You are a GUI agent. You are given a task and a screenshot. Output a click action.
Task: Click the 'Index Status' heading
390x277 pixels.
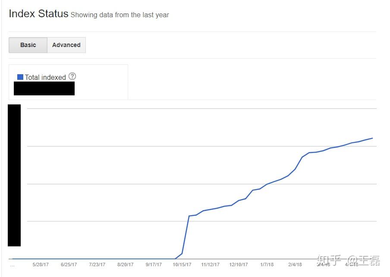pos(38,14)
